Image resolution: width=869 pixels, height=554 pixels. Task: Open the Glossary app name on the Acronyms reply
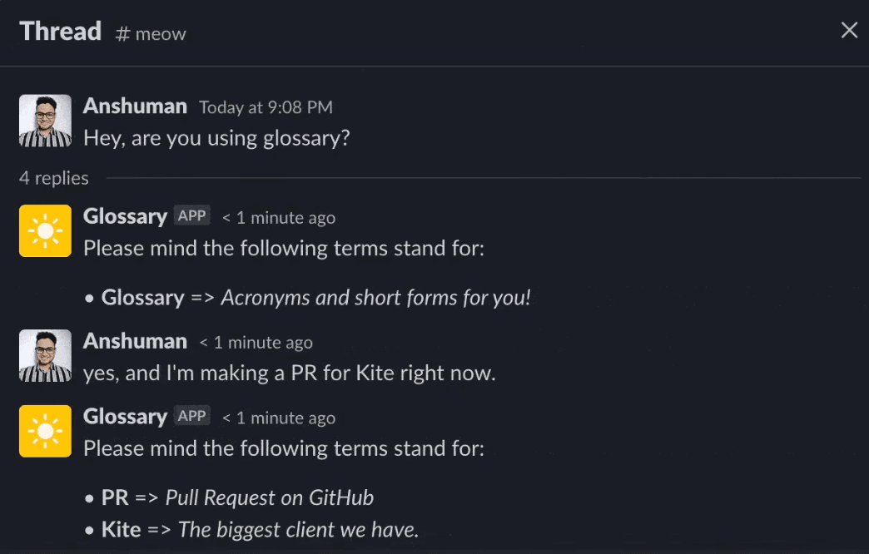click(125, 216)
